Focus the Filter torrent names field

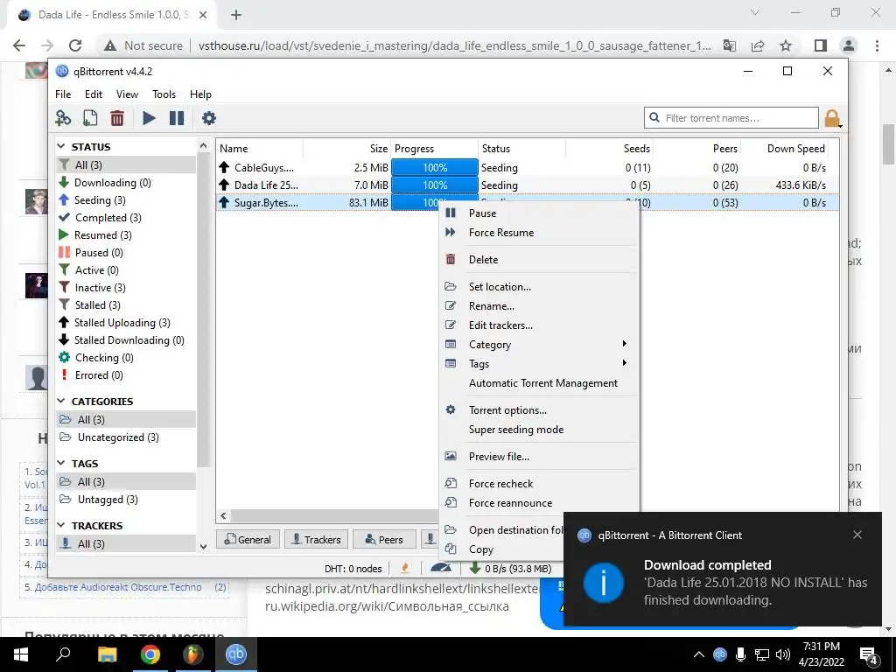731,118
